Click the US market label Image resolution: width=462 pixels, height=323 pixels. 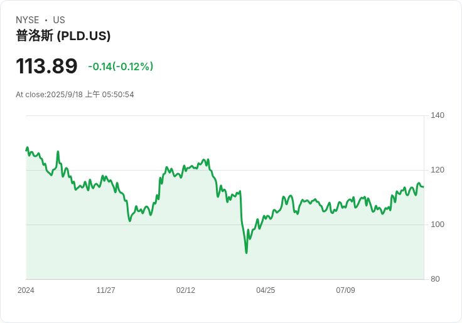(59, 20)
